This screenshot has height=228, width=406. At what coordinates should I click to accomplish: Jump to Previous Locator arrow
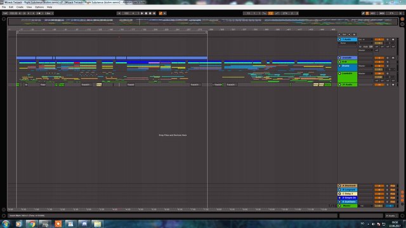click(x=339, y=34)
